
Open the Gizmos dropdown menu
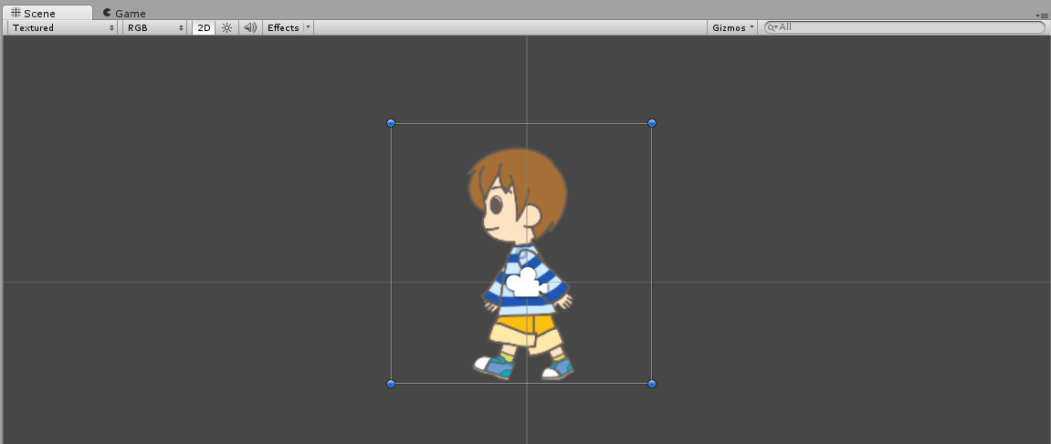tap(733, 27)
